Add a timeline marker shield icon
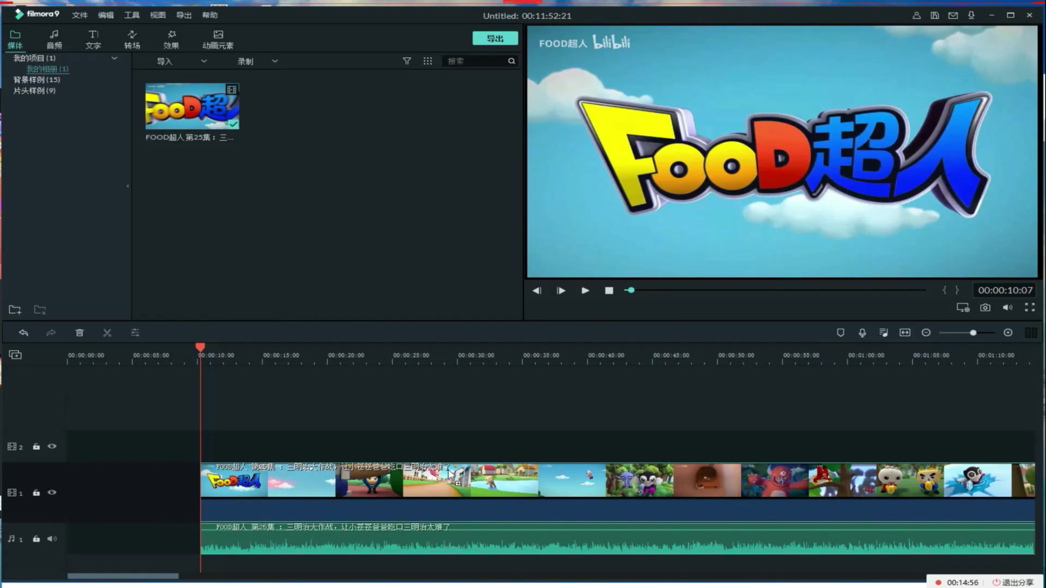Screen dimensions: 1046x588 [x=841, y=333]
